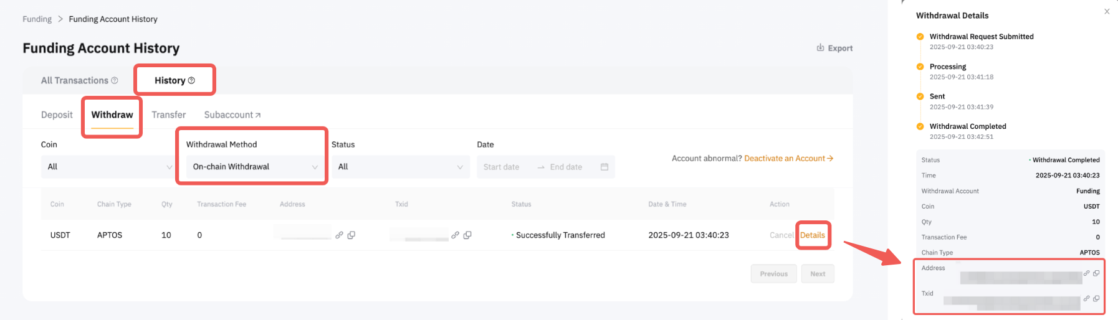Copy the Txid in the table row
This screenshot has width=1118, height=320.
click(x=467, y=235)
